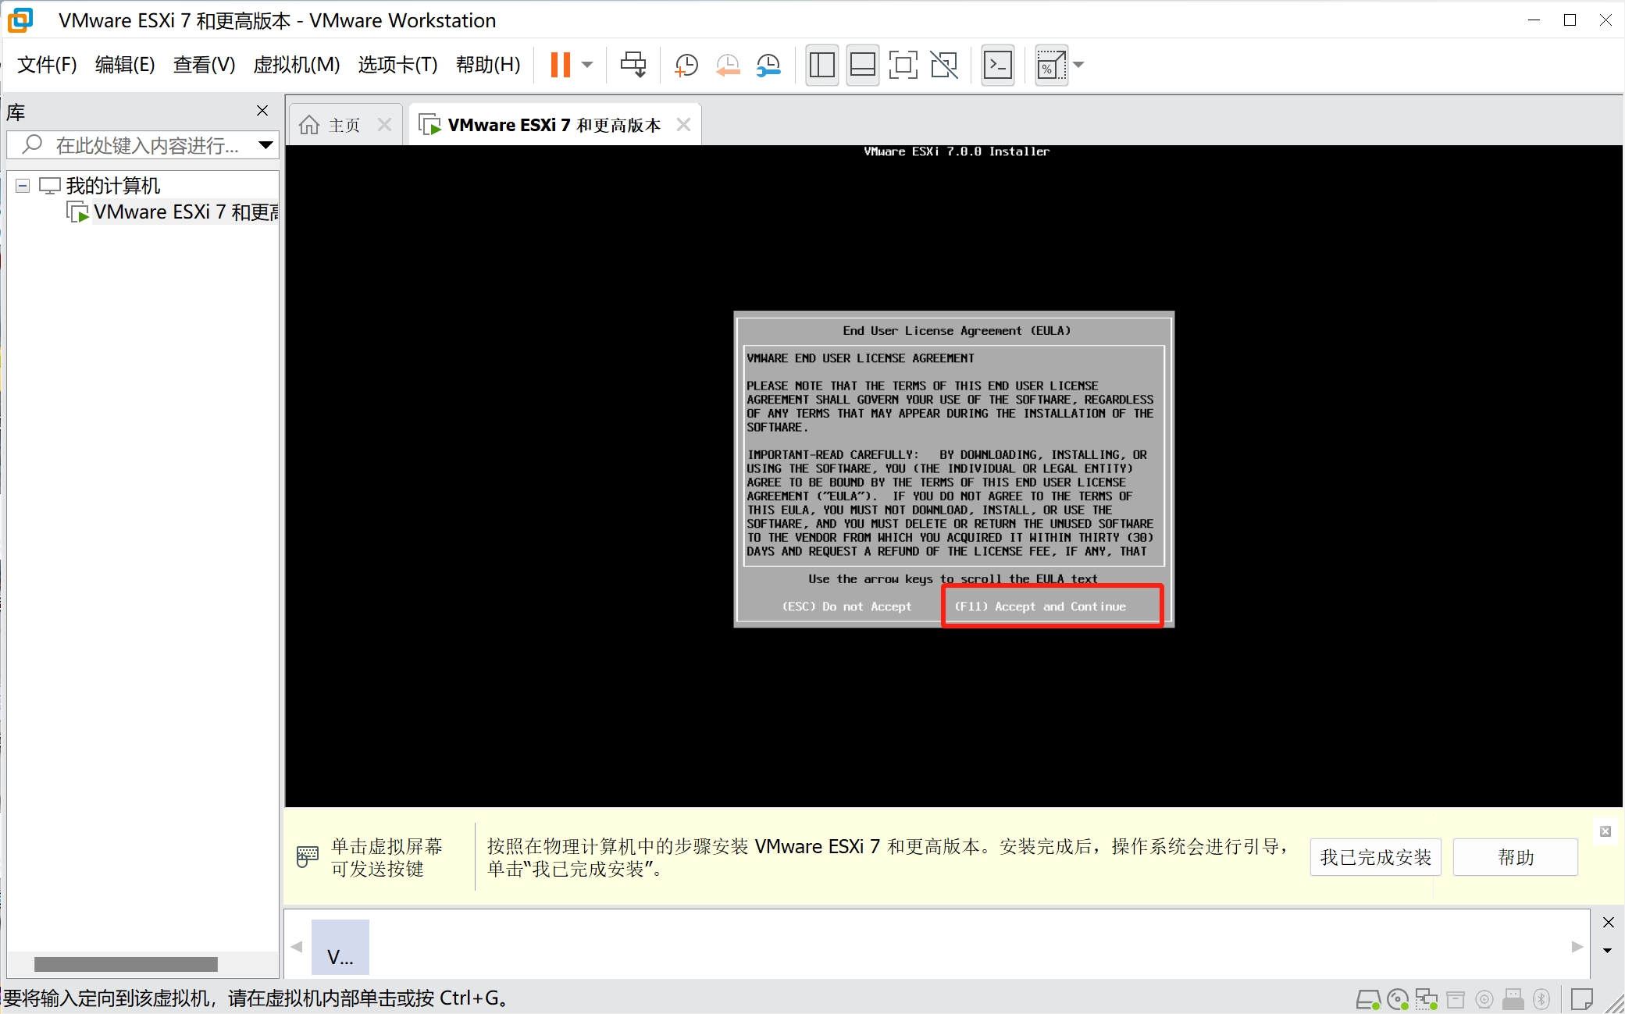Open the 虚拟机(M) menu
The width and height of the screenshot is (1625, 1014).
(x=296, y=65)
